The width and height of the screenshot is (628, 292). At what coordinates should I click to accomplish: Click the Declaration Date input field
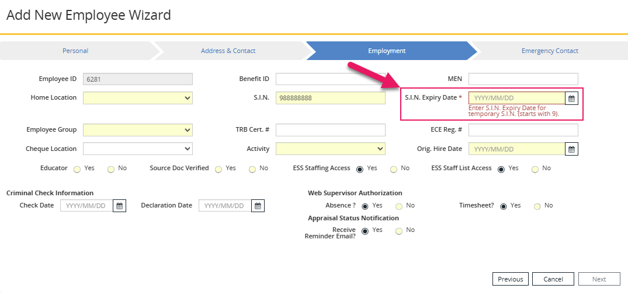pos(225,206)
